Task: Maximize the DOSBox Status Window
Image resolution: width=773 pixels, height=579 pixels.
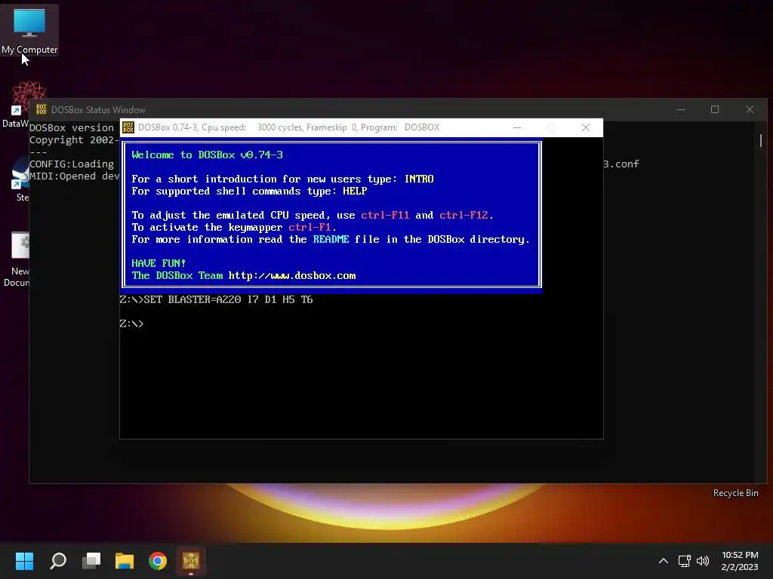Action: (x=715, y=109)
